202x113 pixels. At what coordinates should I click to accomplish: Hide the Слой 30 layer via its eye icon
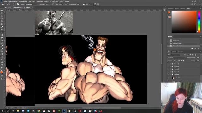[168, 78]
